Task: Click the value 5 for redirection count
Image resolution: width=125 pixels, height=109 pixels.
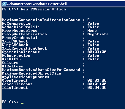Action: 88,20
